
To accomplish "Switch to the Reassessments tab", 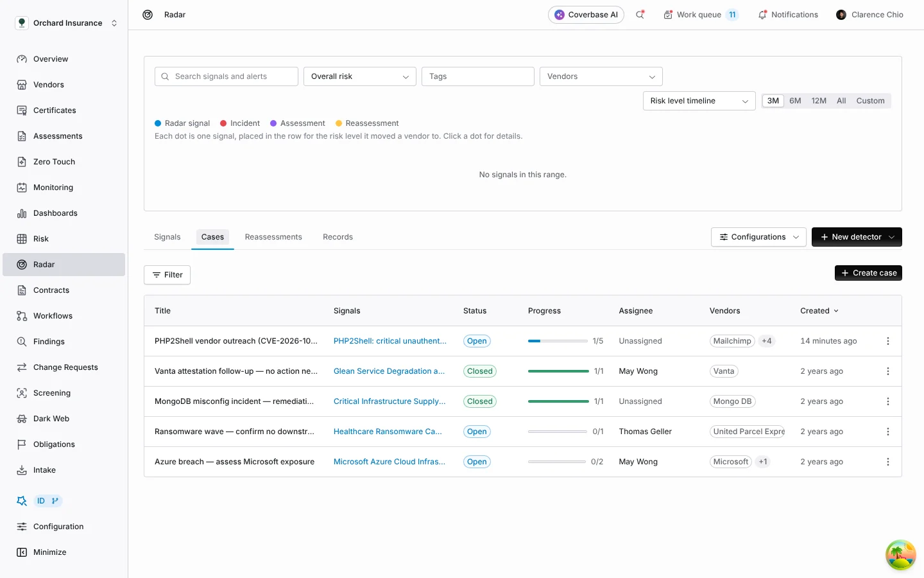I will 273,237.
